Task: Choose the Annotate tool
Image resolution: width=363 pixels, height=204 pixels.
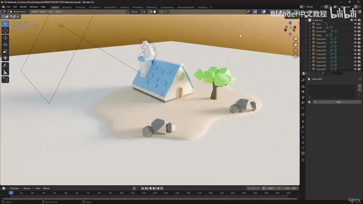Action: (x=5, y=65)
